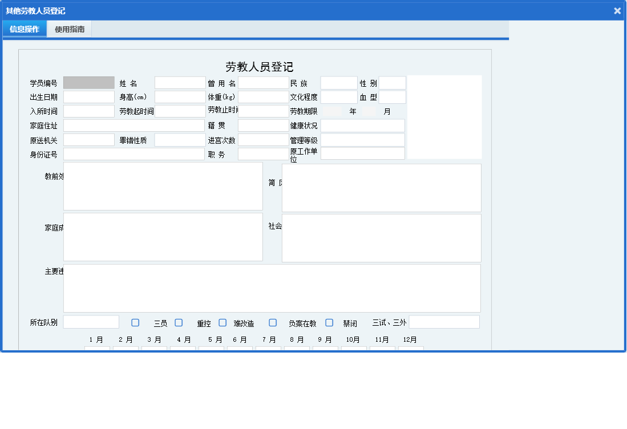Select the 曾用名 input field
This screenshot has height=429, width=627.
(264, 82)
